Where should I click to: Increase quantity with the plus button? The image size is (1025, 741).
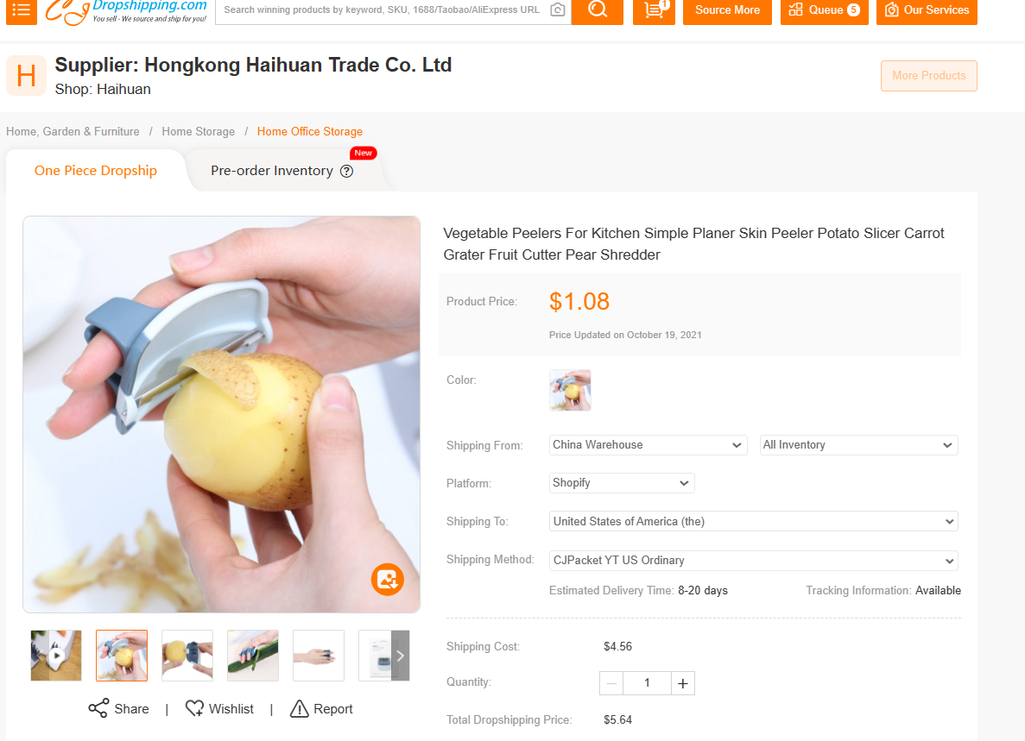[x=682, y=683]
